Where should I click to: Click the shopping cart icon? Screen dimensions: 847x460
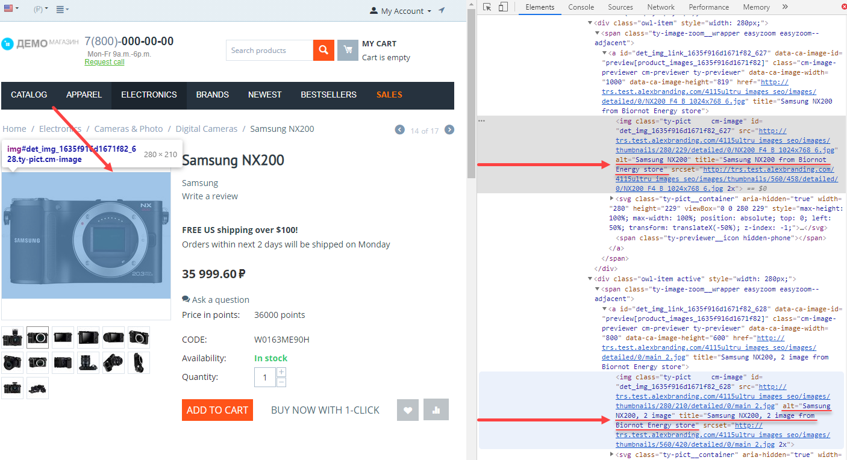click(x=348, y=51)
